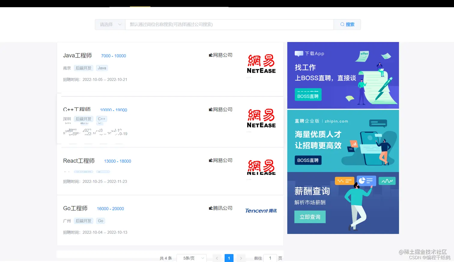Go to previous page with left arrow

point(217,258)
